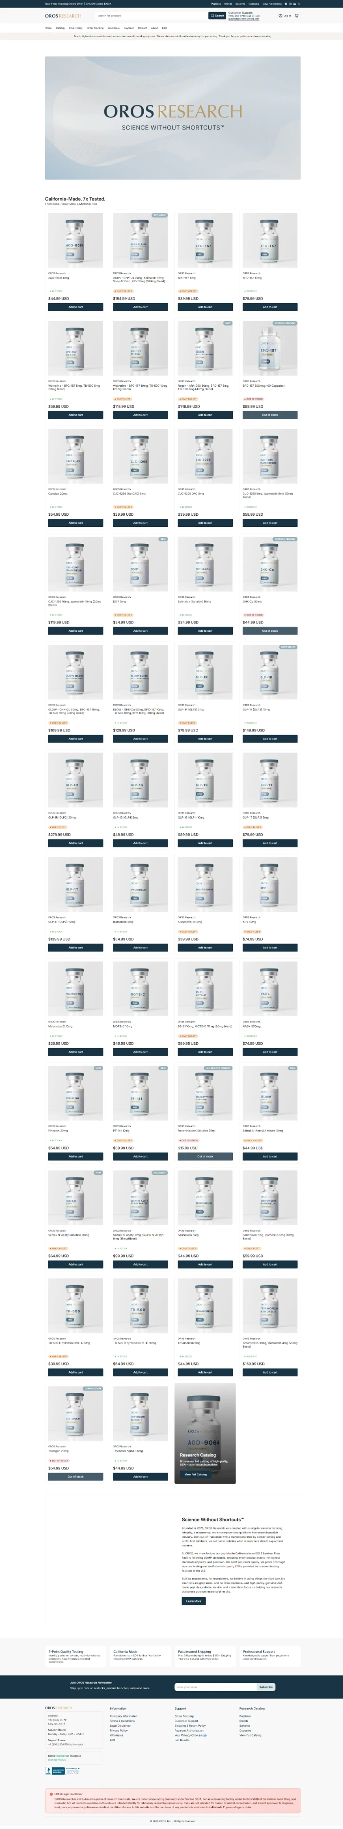The image size is (343, 1829).
Task: Open Order Tracking menu item
Action: pyautogui.click(x=95, y=29)
